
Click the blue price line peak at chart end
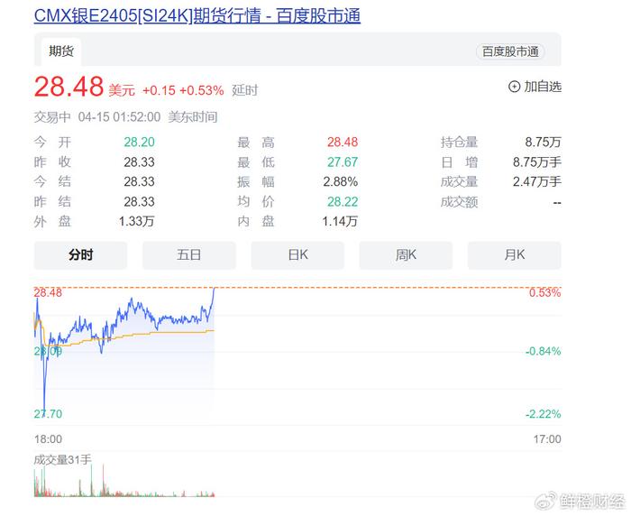[x=215, y=289]
